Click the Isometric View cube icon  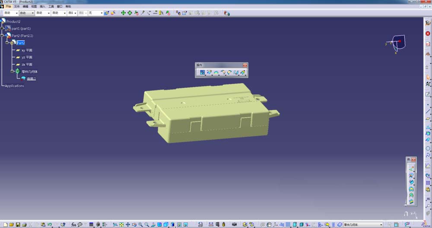(166, 225)
